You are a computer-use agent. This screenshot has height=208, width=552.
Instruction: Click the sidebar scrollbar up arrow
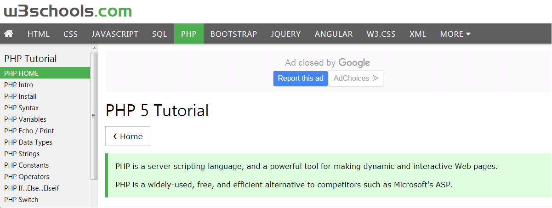(x=94, y=47)
